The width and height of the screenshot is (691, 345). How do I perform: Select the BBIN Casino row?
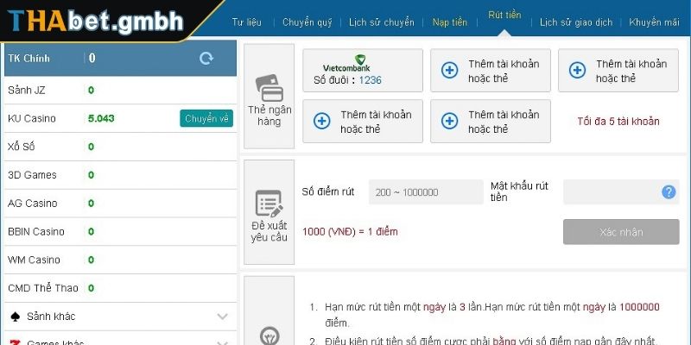point(120,231)
